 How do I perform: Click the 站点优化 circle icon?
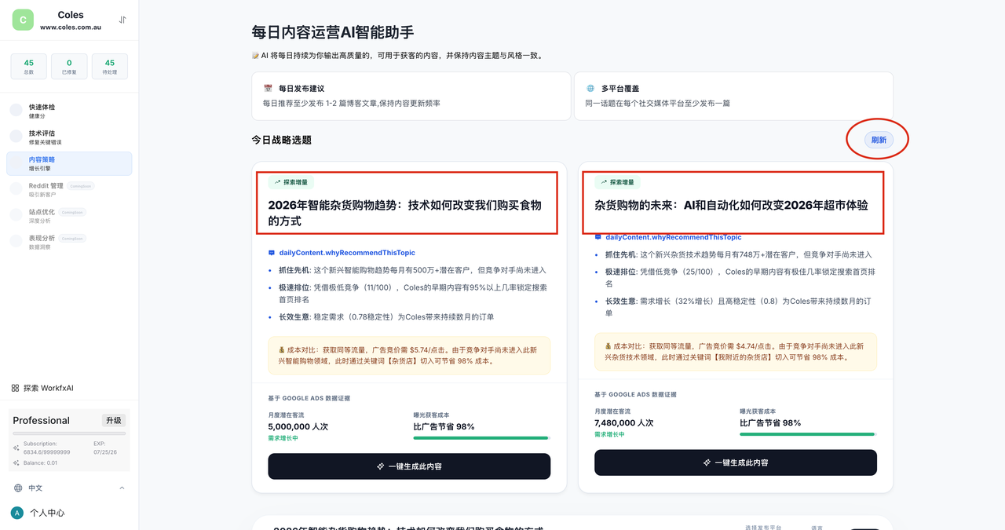(16, 215)
